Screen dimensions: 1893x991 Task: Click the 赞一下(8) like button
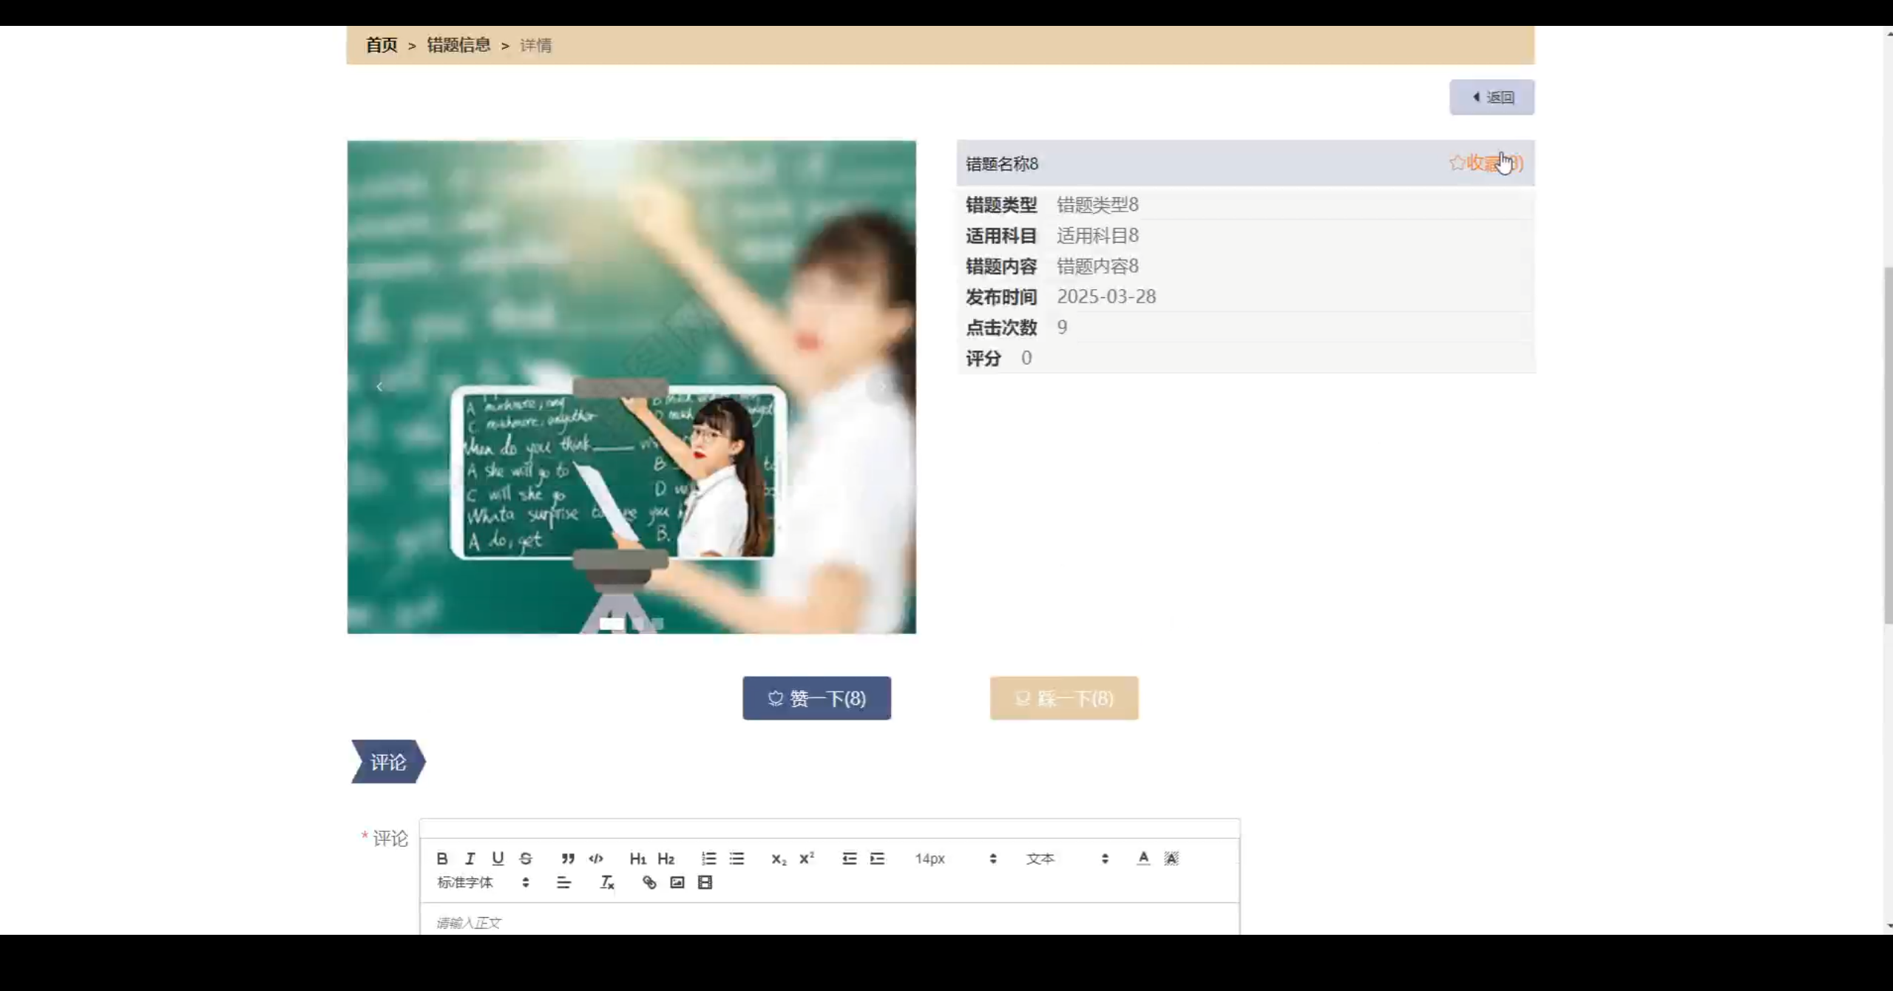(816, 698)
